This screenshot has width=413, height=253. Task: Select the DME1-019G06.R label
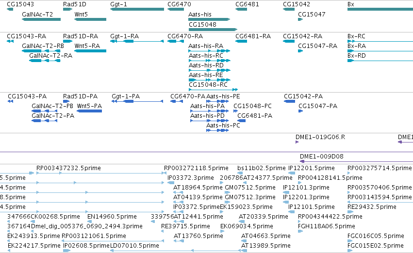coord(320,137)
